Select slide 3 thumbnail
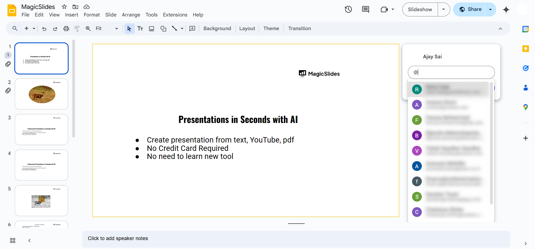 (42, 129)
